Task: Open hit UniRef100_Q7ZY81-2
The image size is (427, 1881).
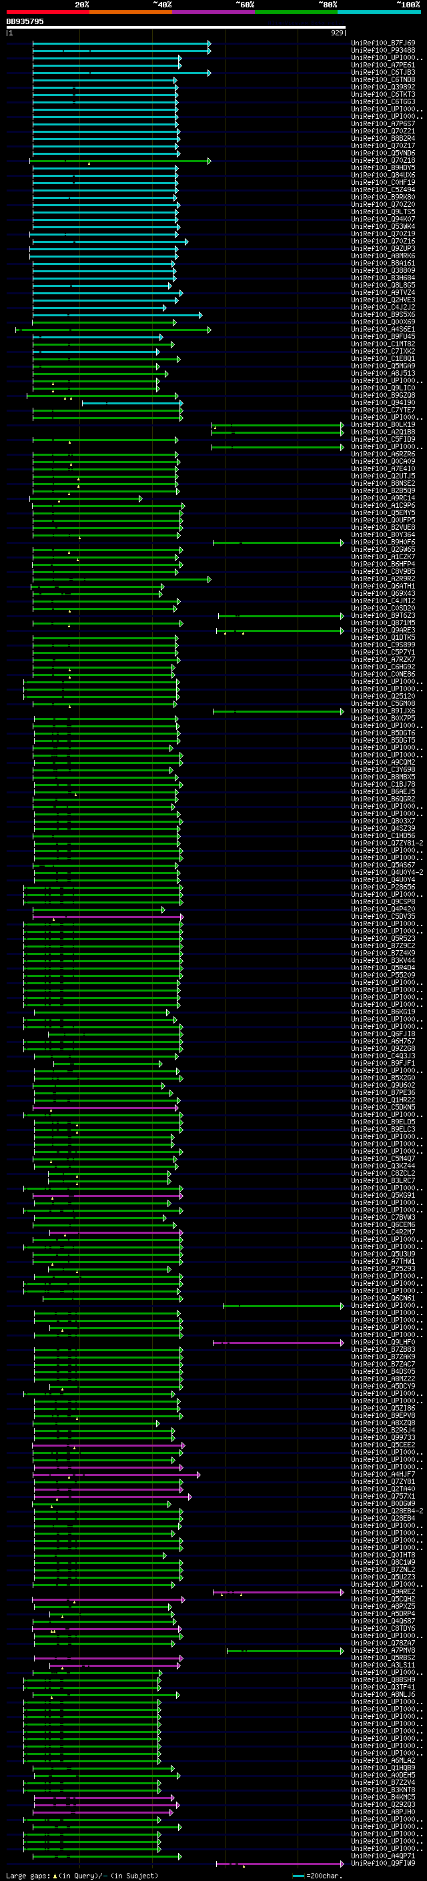Action: pos(387,843)
